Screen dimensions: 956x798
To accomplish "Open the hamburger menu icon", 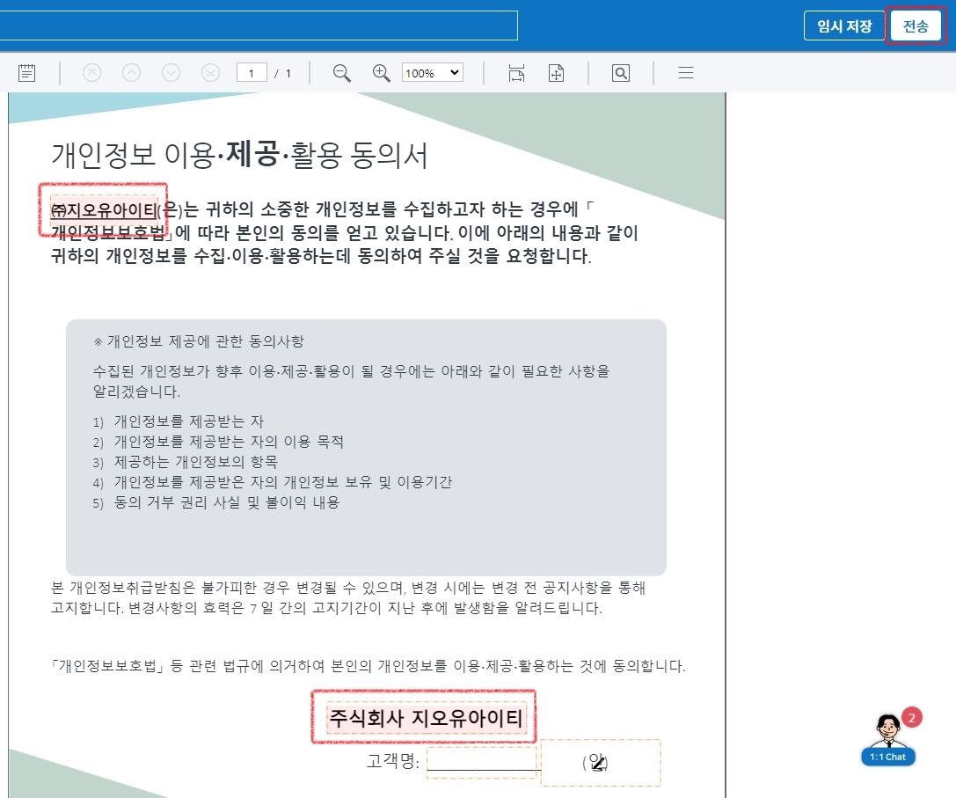I will click(686, 73).
